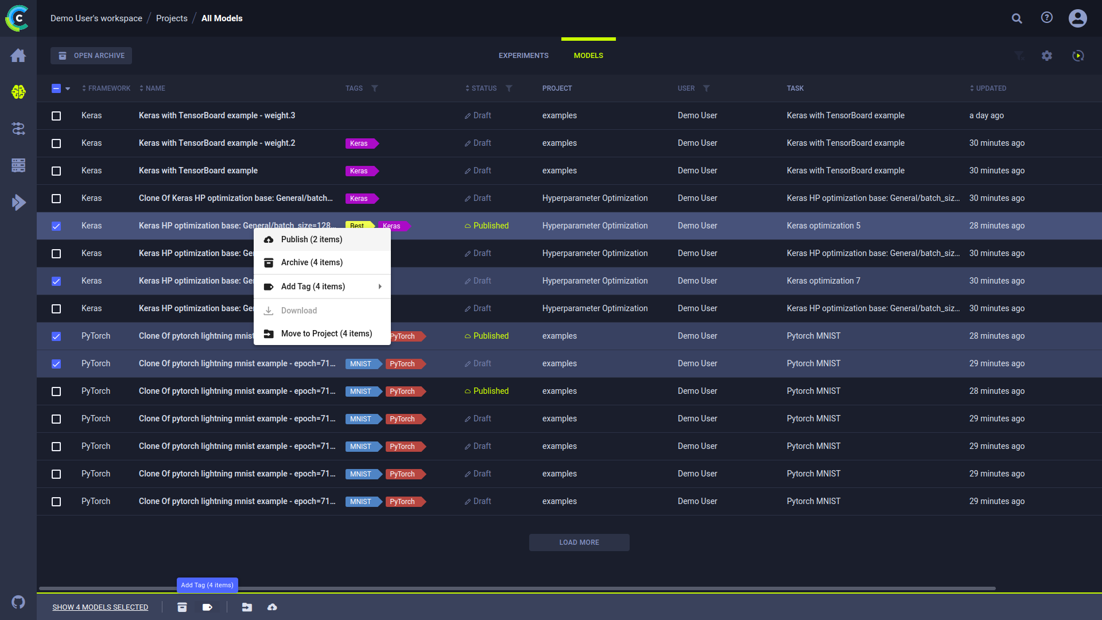Open Workers and Queues arrow icon in sidebar
Viewport: 1102px width, 620px height.
click(x=18, y=202)
